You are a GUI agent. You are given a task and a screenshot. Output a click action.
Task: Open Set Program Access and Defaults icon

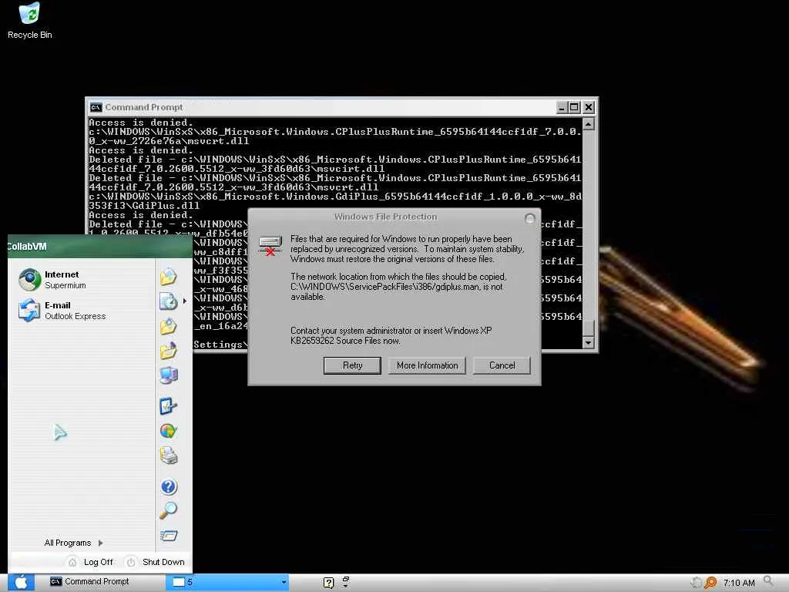click(168, 431)
